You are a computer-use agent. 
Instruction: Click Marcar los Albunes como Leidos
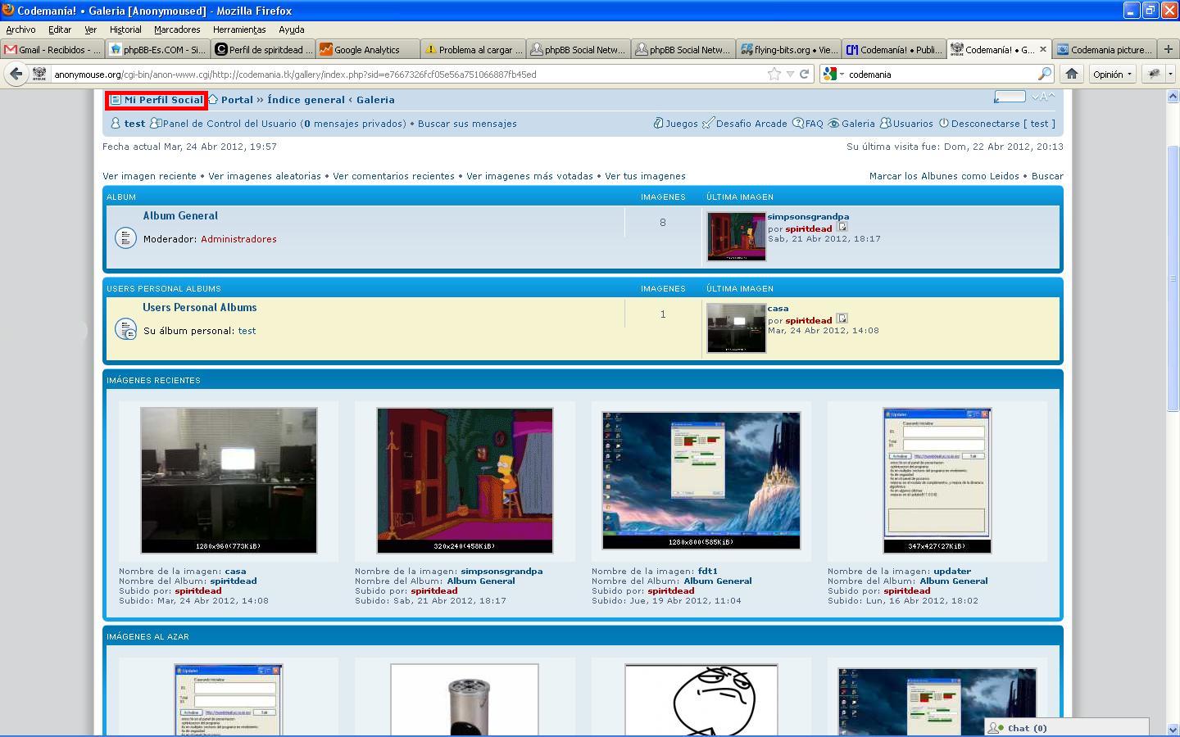tap(944, 176)
